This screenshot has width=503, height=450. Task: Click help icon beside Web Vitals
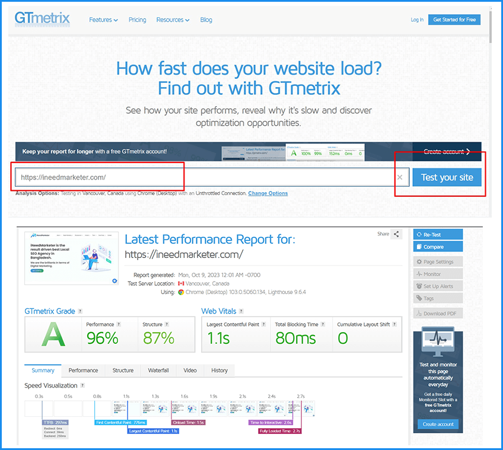(241, 311)
